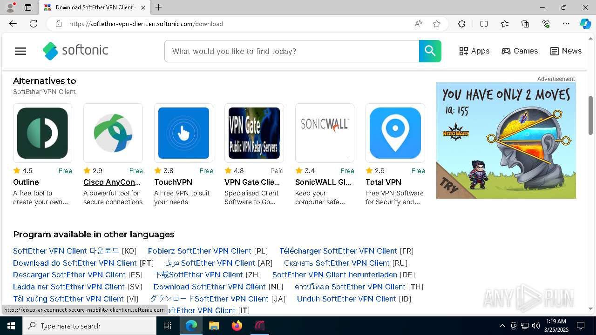Open the Cisco AnyConnect app icon
Image resolution: width=596 pixels, height=335 pixels.
[113, 133]
